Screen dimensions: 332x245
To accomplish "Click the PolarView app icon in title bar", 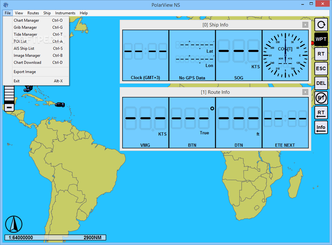I will click(6, 5).
